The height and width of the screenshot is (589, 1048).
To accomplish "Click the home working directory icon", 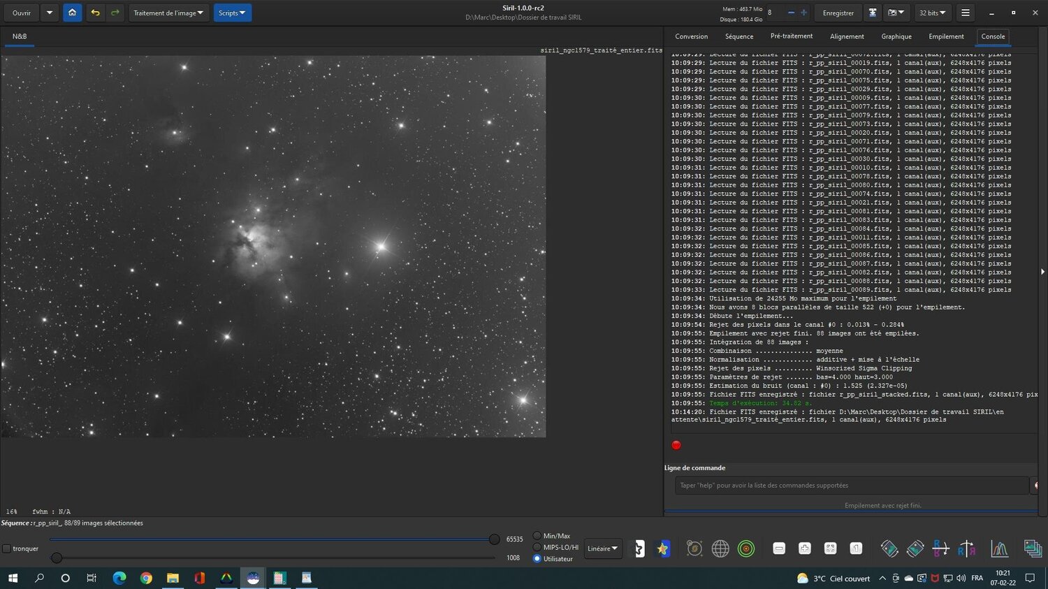I will coord(72,13).
